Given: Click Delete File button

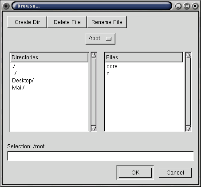Looking at the screenshot, I should coord(67,22).
